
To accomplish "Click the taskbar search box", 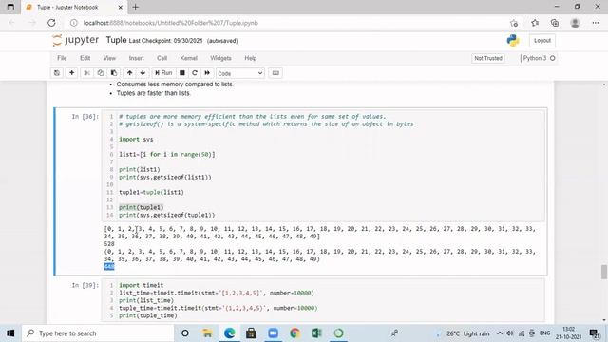I will pos(98,333).
